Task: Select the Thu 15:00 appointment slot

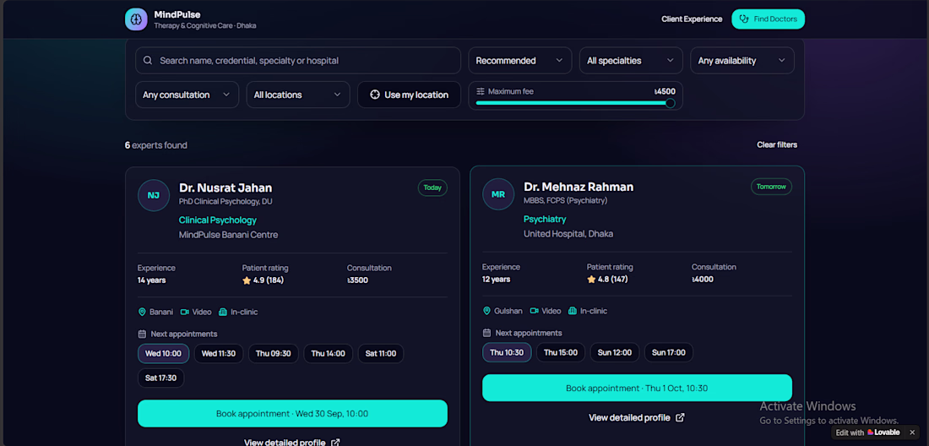Action: click(561, 352)
